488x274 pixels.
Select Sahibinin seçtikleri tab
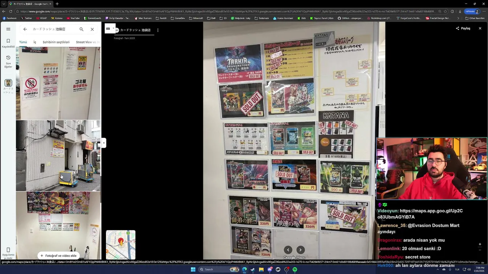click(56, 42)
